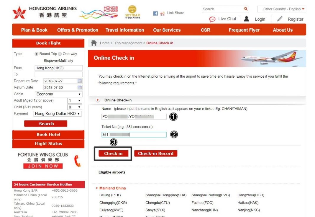Click the Sanya(SYX) airport entry

(155, 210)
